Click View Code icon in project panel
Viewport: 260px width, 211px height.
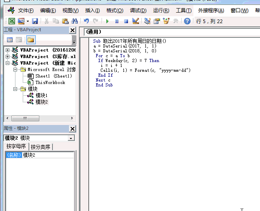tap(10, 40)
